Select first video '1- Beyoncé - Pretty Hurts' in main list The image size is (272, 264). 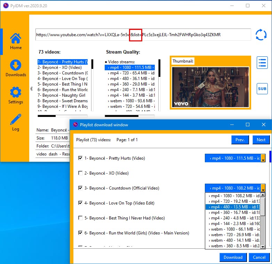coord(63,62)
